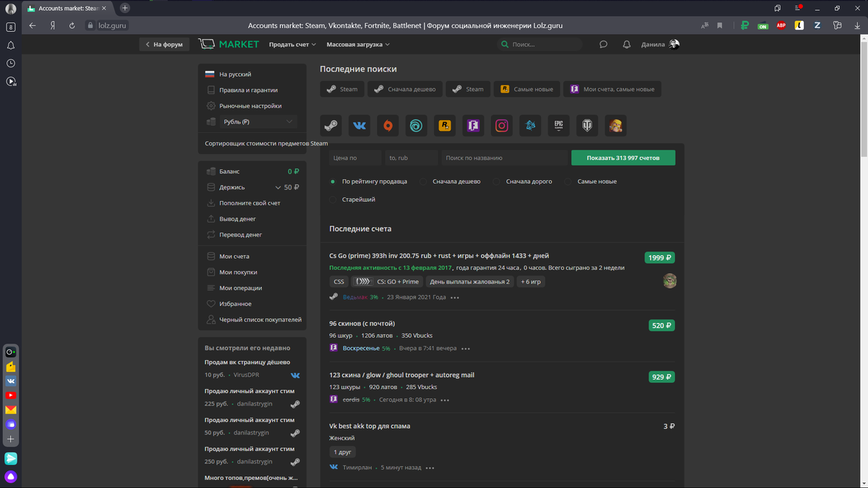Open the history clock sidebar icon
This screenshot has height=488, width=868.
11,64
